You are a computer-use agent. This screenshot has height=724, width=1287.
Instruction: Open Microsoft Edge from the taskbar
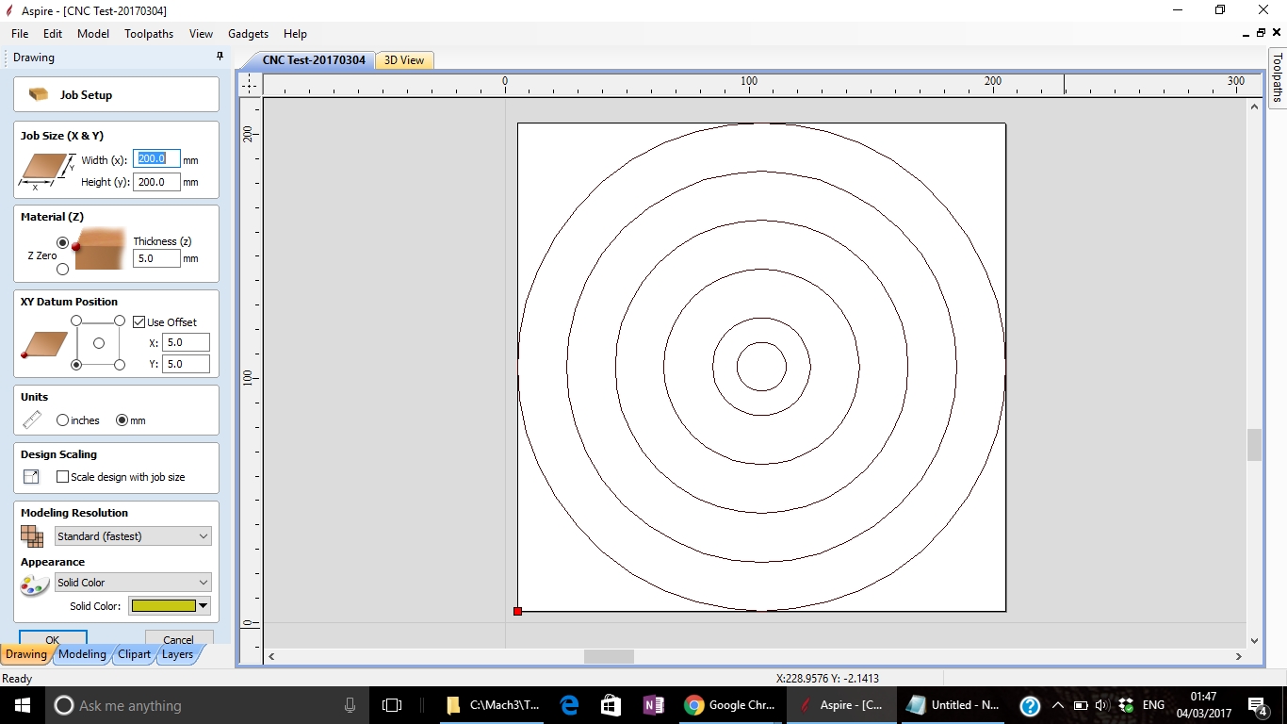[569, 705]
